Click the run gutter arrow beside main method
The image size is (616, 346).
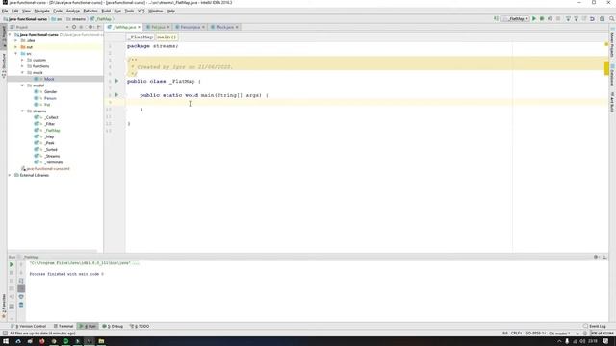[x=116, y=95]
